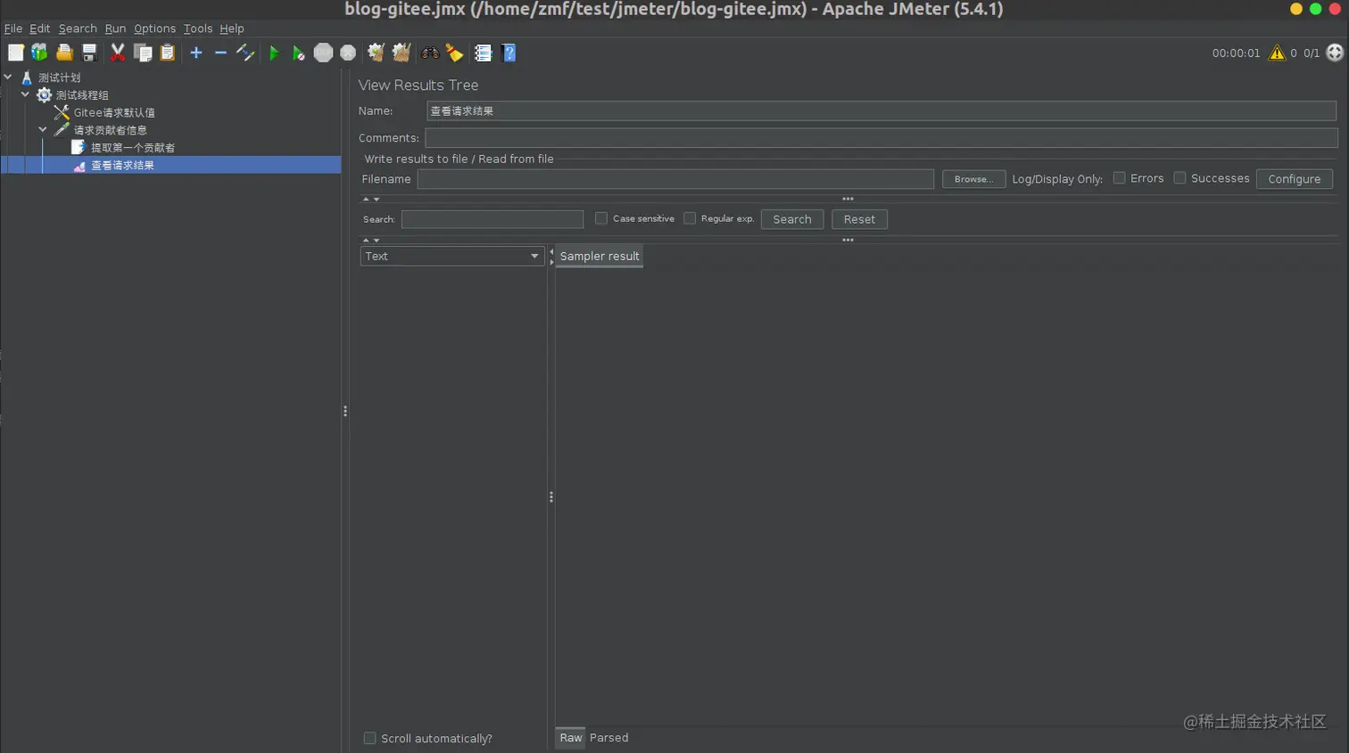The width and height of the screenshot is (1349, 753).
Task: Toggle the Regular exp. checkbox
Action: click(x=690, y=218)
